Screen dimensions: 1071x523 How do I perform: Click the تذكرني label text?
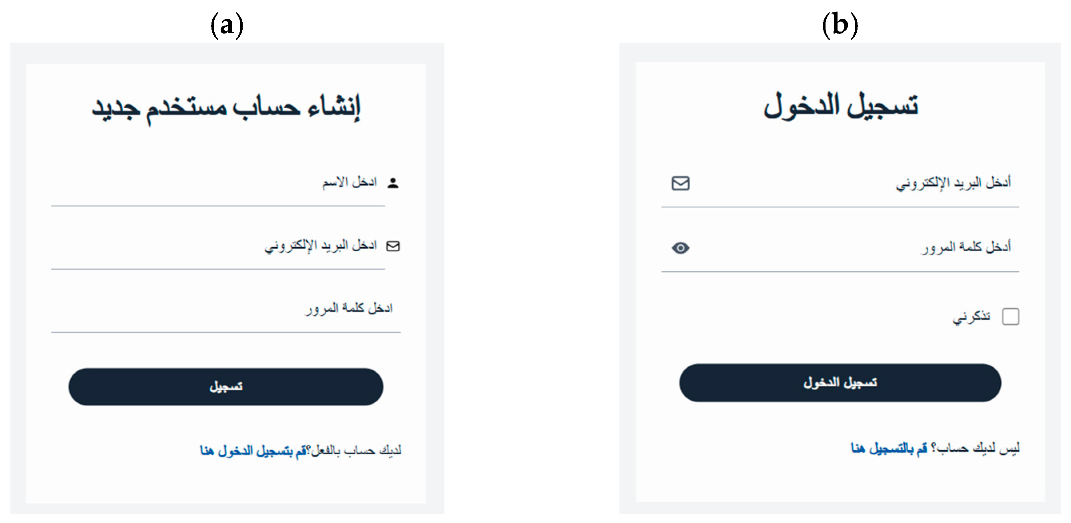pos(971,317)
